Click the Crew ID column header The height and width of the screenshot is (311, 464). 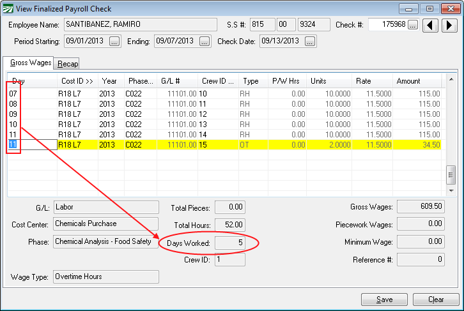(217, 81)
